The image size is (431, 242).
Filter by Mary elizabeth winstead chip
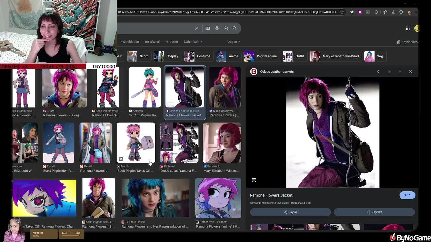[x=335, y=56]
